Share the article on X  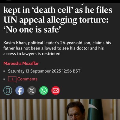[32, 91]
